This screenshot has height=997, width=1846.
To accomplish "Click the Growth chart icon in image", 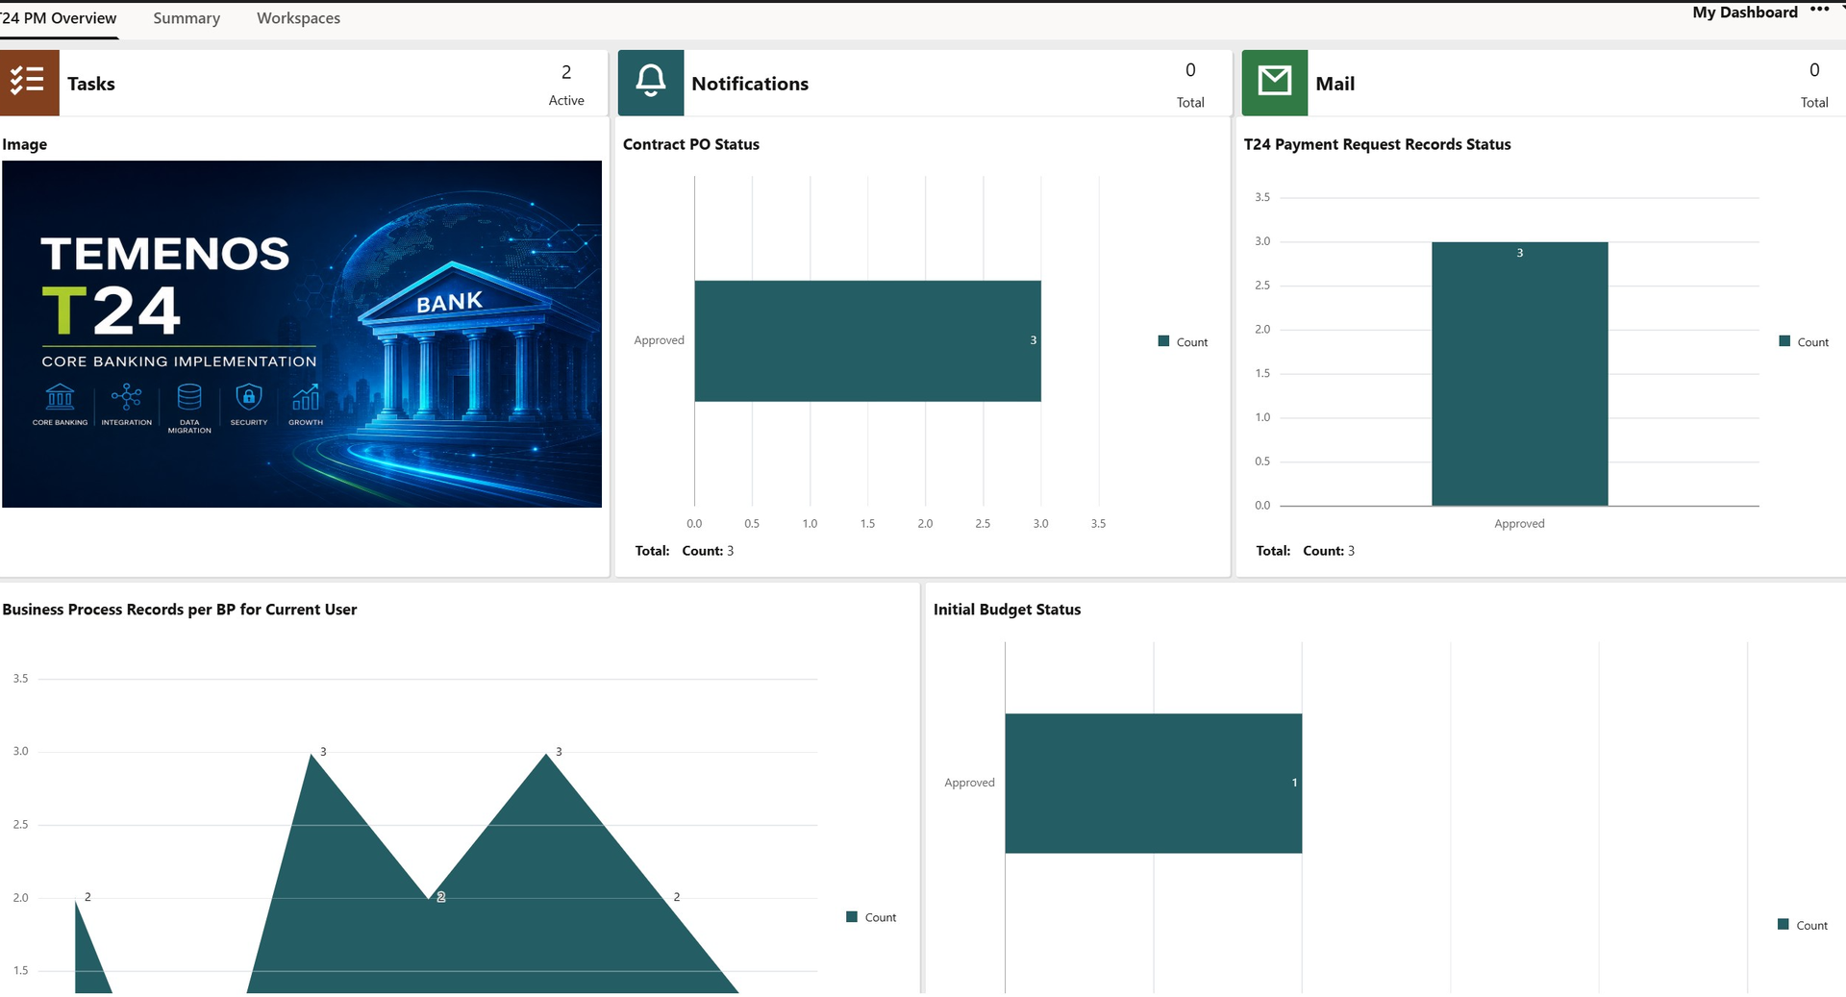I will click(306, 396).
